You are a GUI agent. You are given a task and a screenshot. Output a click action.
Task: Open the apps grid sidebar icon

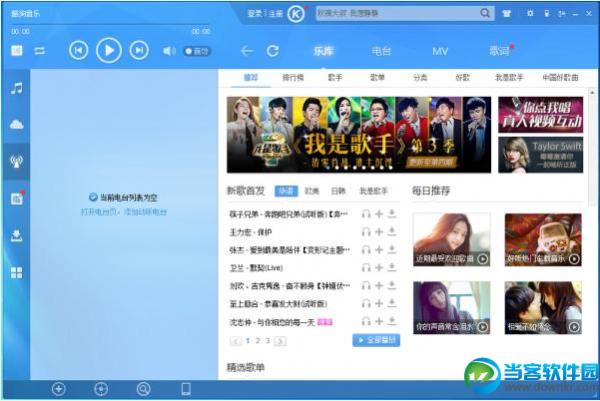pyautogui.click(x=16, y=272)
